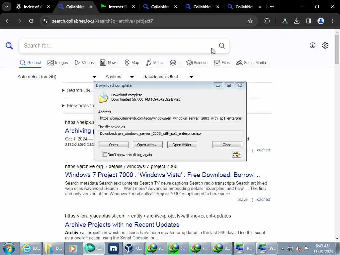Open the browser profile avatar
This screenshot has height=255, width=340.
click(x=321, y=21)
